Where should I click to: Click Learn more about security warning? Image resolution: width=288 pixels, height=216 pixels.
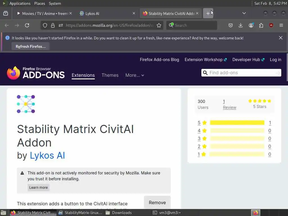pyautogui.click(x=38, y=188)
